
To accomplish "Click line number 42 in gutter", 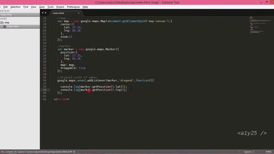I will pos(45,99).
